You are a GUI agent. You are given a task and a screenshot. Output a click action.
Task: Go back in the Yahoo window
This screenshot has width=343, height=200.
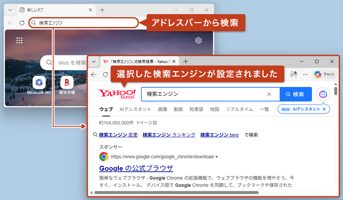tap(93, 75)
